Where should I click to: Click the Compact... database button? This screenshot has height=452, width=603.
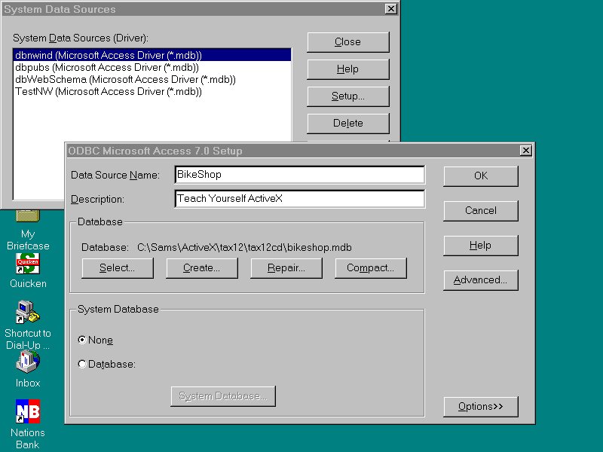pyautogui.click(x=370, y=268)
